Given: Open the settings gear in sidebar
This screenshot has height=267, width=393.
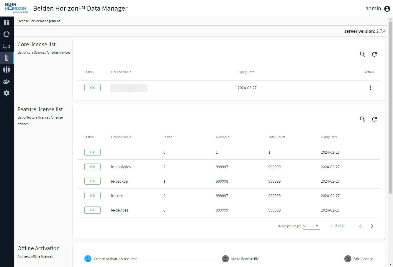Looking at the screenshot, I should point(6,93).
